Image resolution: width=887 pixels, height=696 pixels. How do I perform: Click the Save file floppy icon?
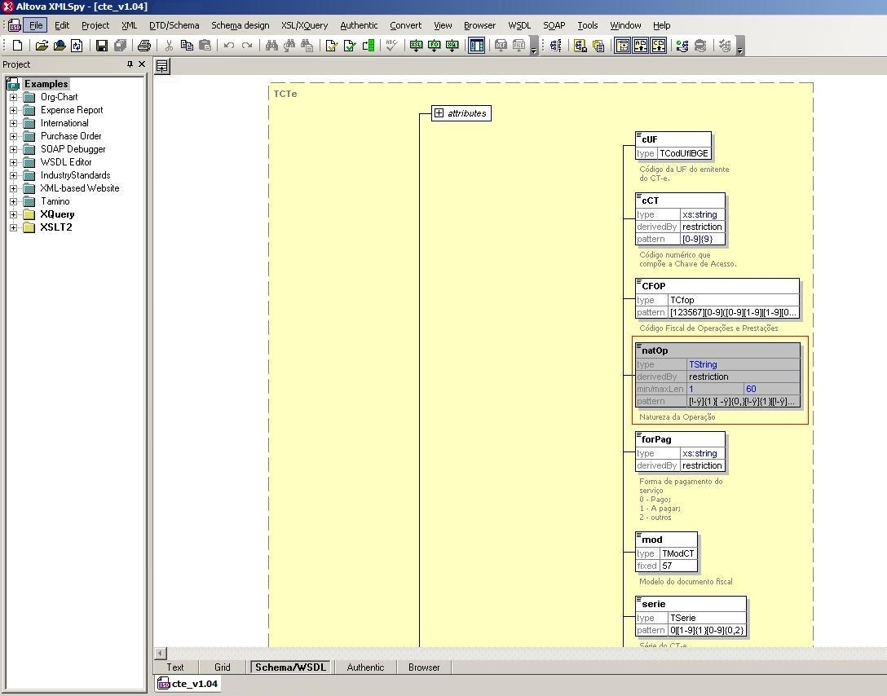102,46
